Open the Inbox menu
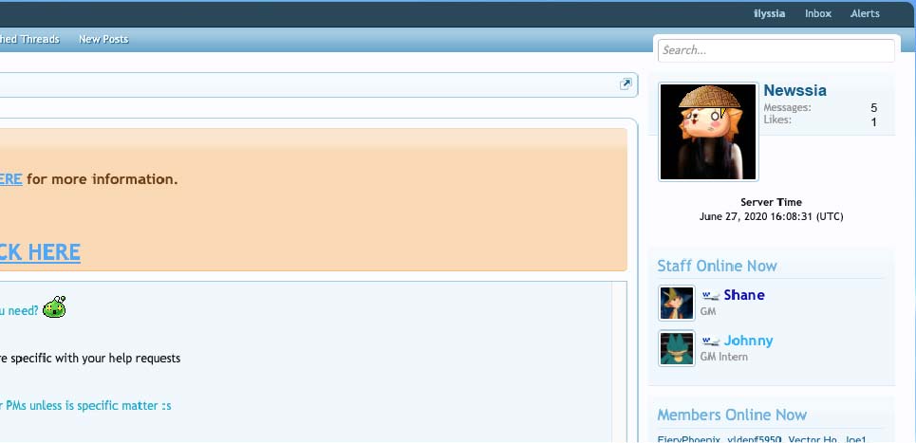Image resolution: width=916 pixels, height=443 pixels. point(817,13)
